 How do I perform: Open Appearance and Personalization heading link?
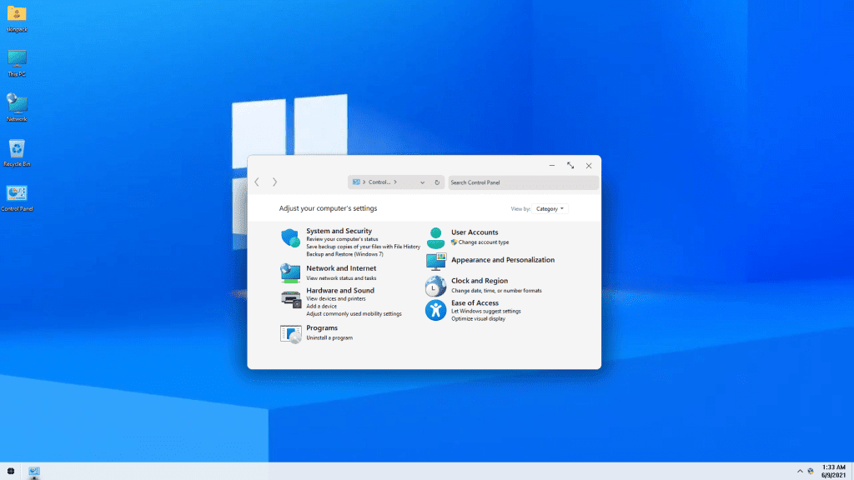pyautogui.click(x=503, y=260)
